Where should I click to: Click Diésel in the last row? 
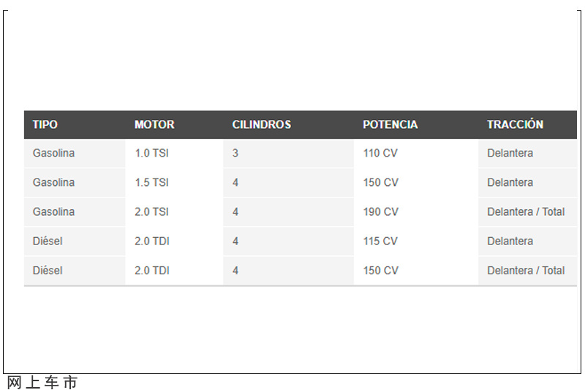click(x=48, y=271)
